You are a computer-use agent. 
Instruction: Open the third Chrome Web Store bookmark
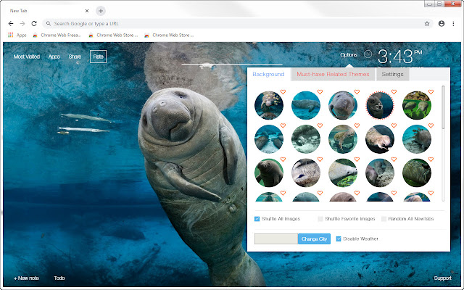pos(169,35)
